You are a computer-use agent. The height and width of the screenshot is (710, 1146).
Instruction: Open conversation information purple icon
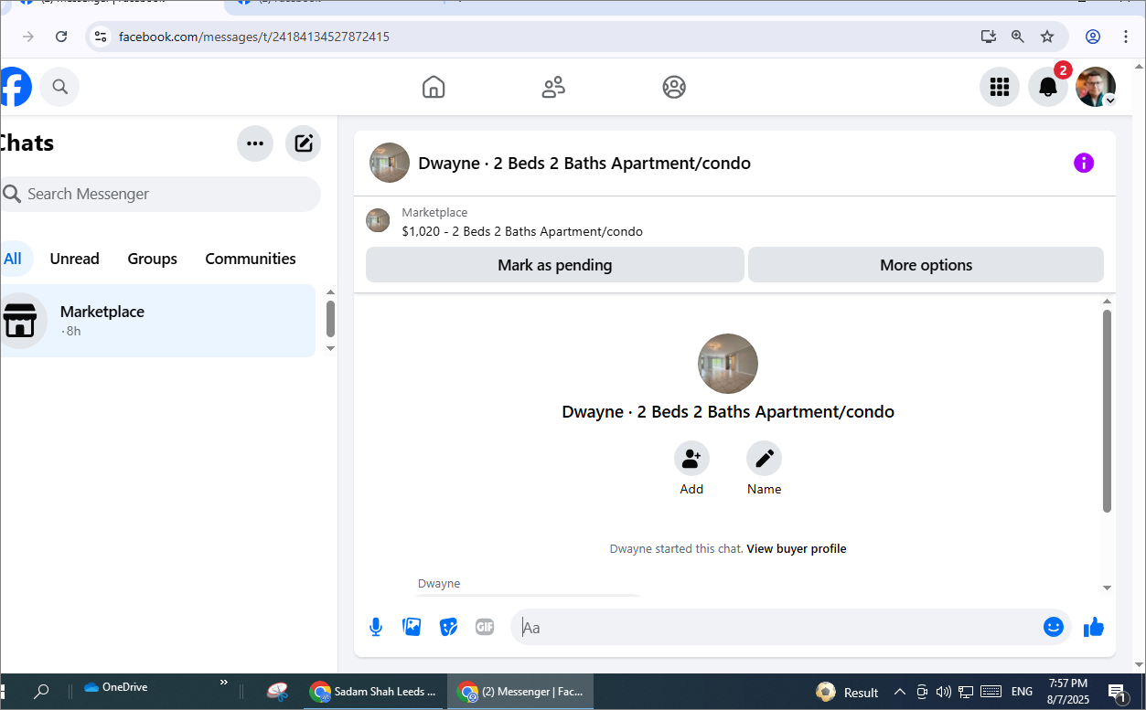tap(1084, 163)
